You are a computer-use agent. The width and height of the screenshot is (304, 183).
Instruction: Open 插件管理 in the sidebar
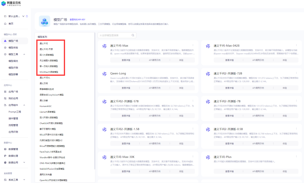pos(13,118)
